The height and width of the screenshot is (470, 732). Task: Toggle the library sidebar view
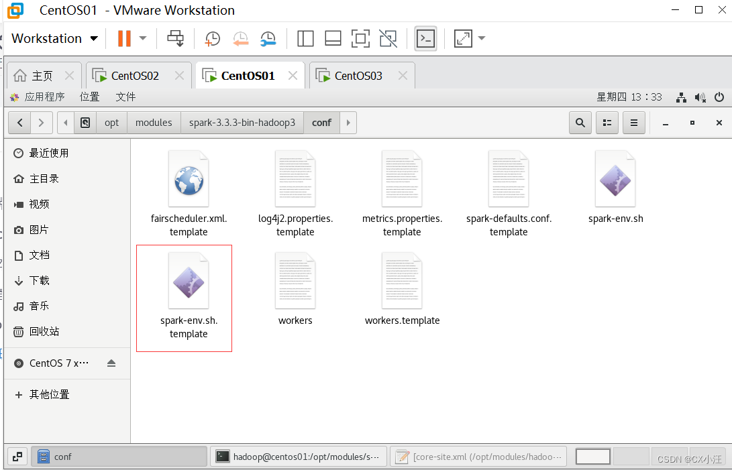click(x=305, y=39)
